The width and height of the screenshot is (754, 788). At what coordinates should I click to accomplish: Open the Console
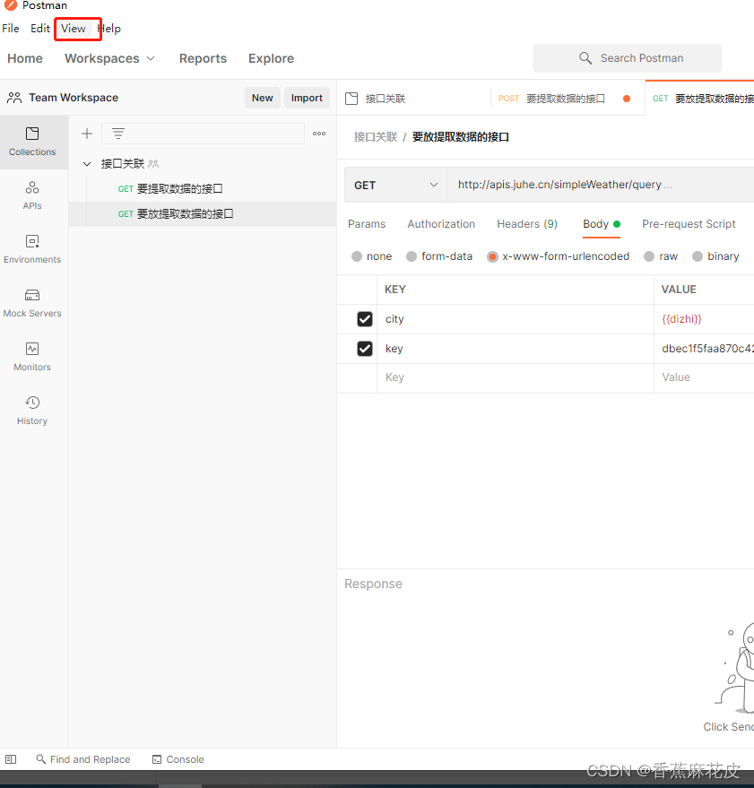[178, 759]
